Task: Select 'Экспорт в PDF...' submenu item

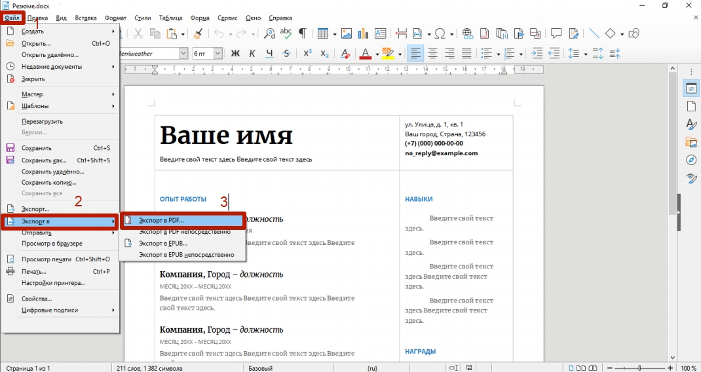Action: [161, 221]
